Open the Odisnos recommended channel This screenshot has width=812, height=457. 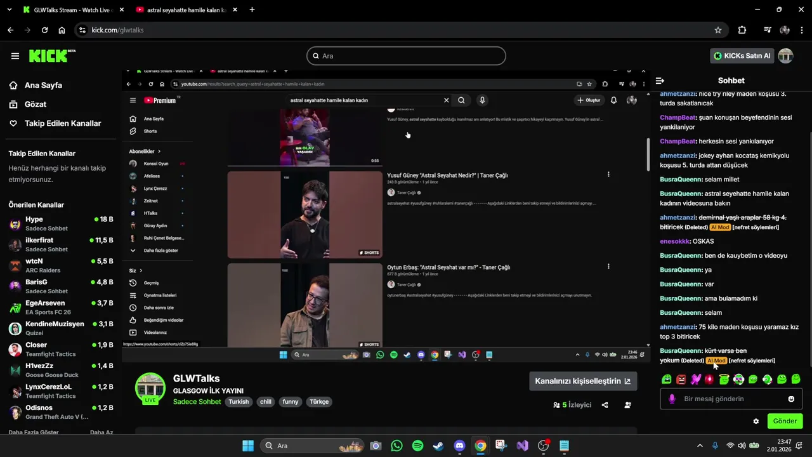(61, 413)
